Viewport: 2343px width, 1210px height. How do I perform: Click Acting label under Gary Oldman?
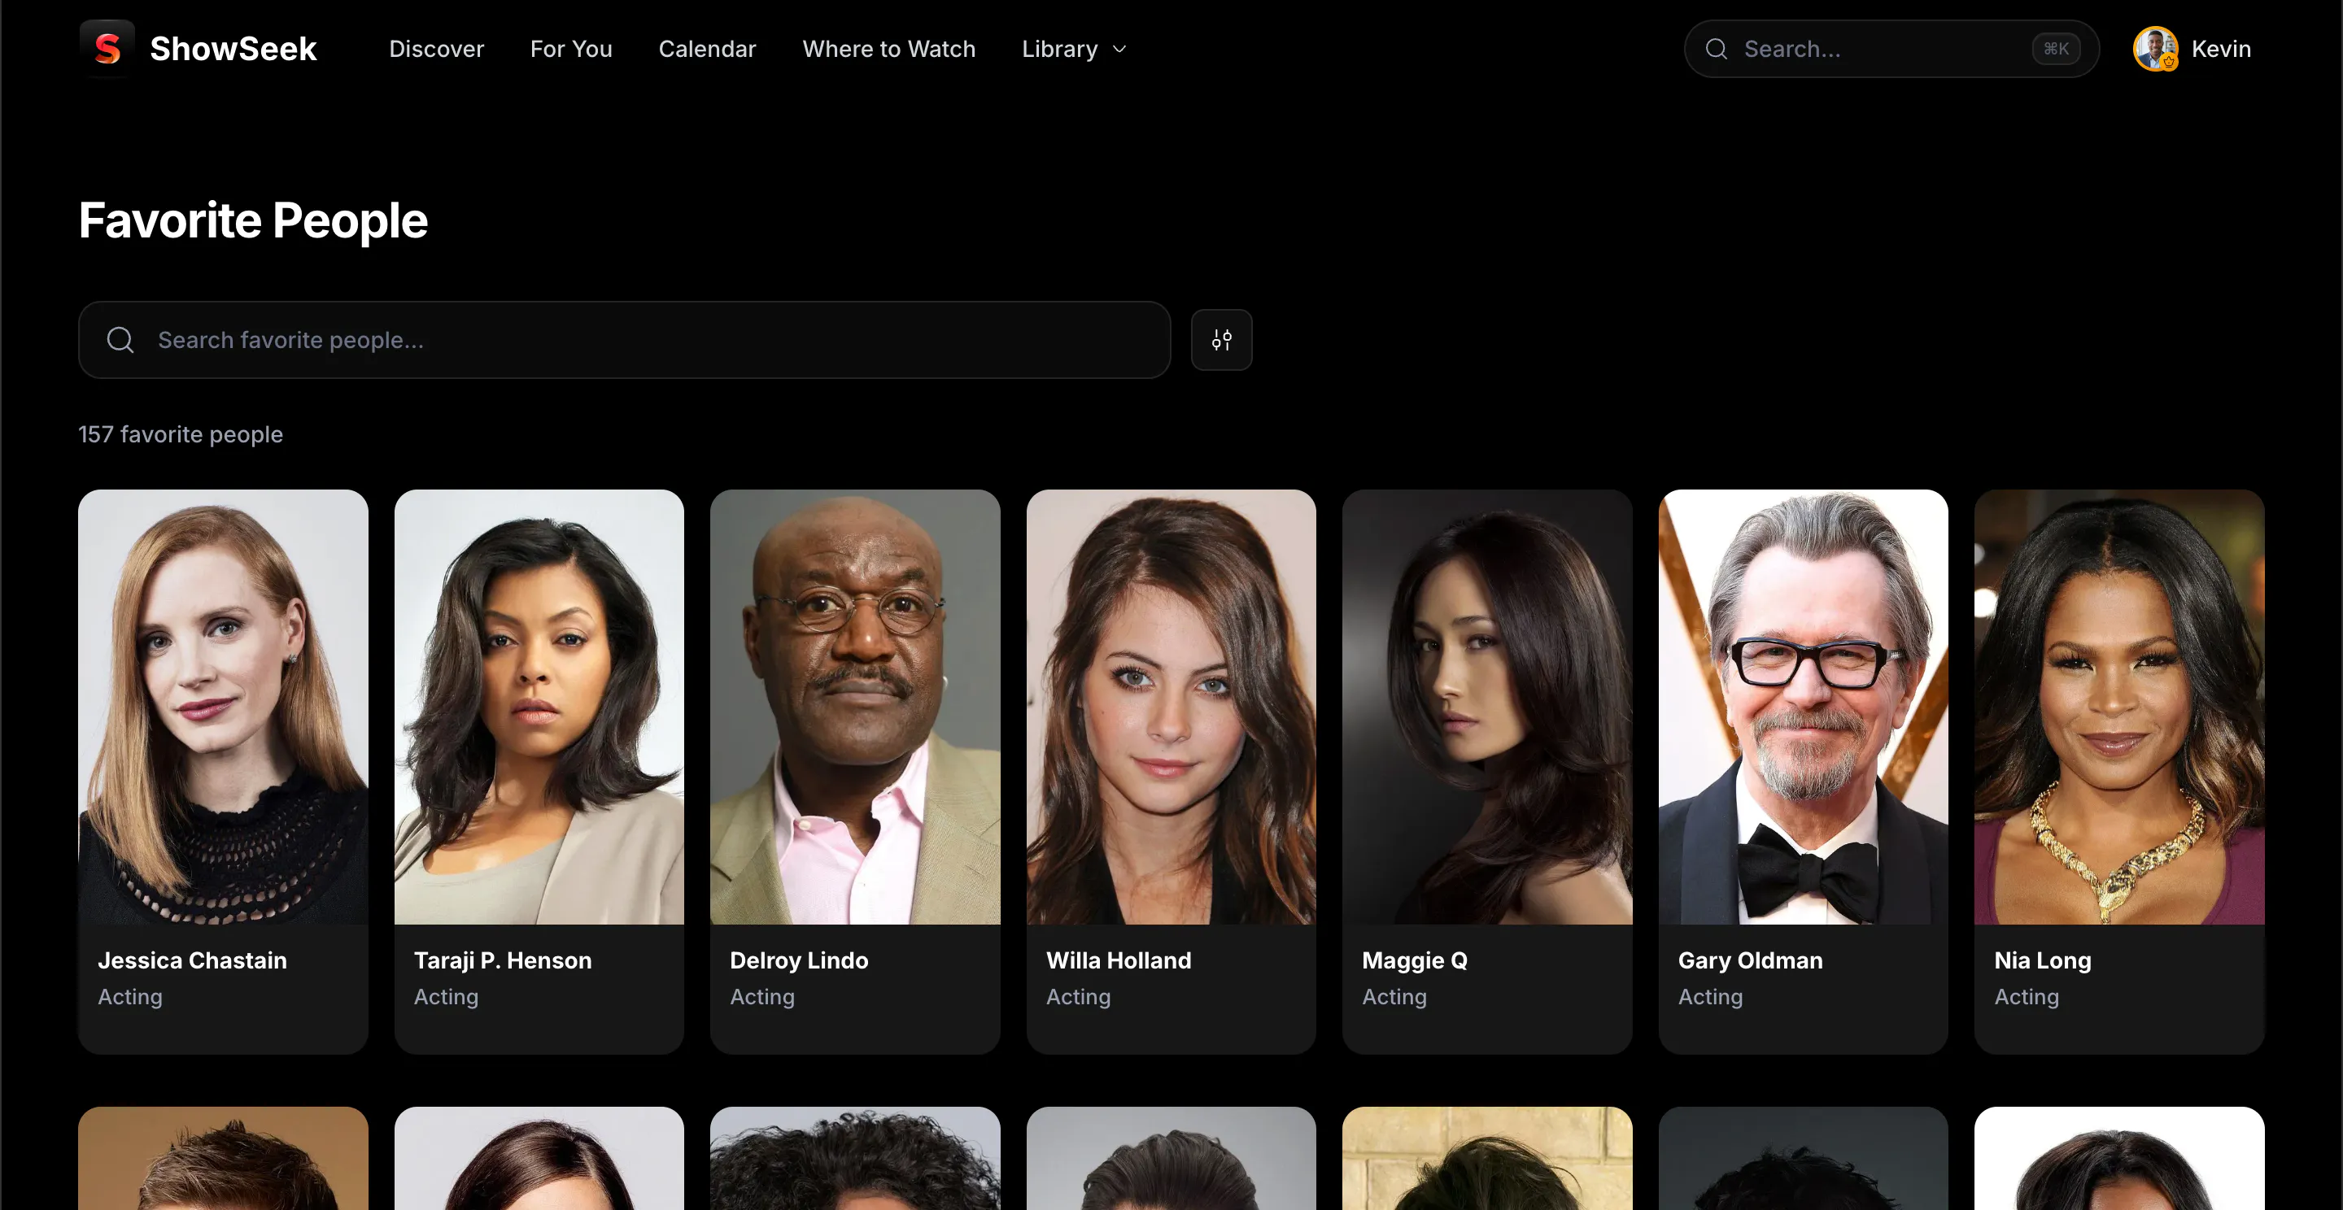(1710, 996)
